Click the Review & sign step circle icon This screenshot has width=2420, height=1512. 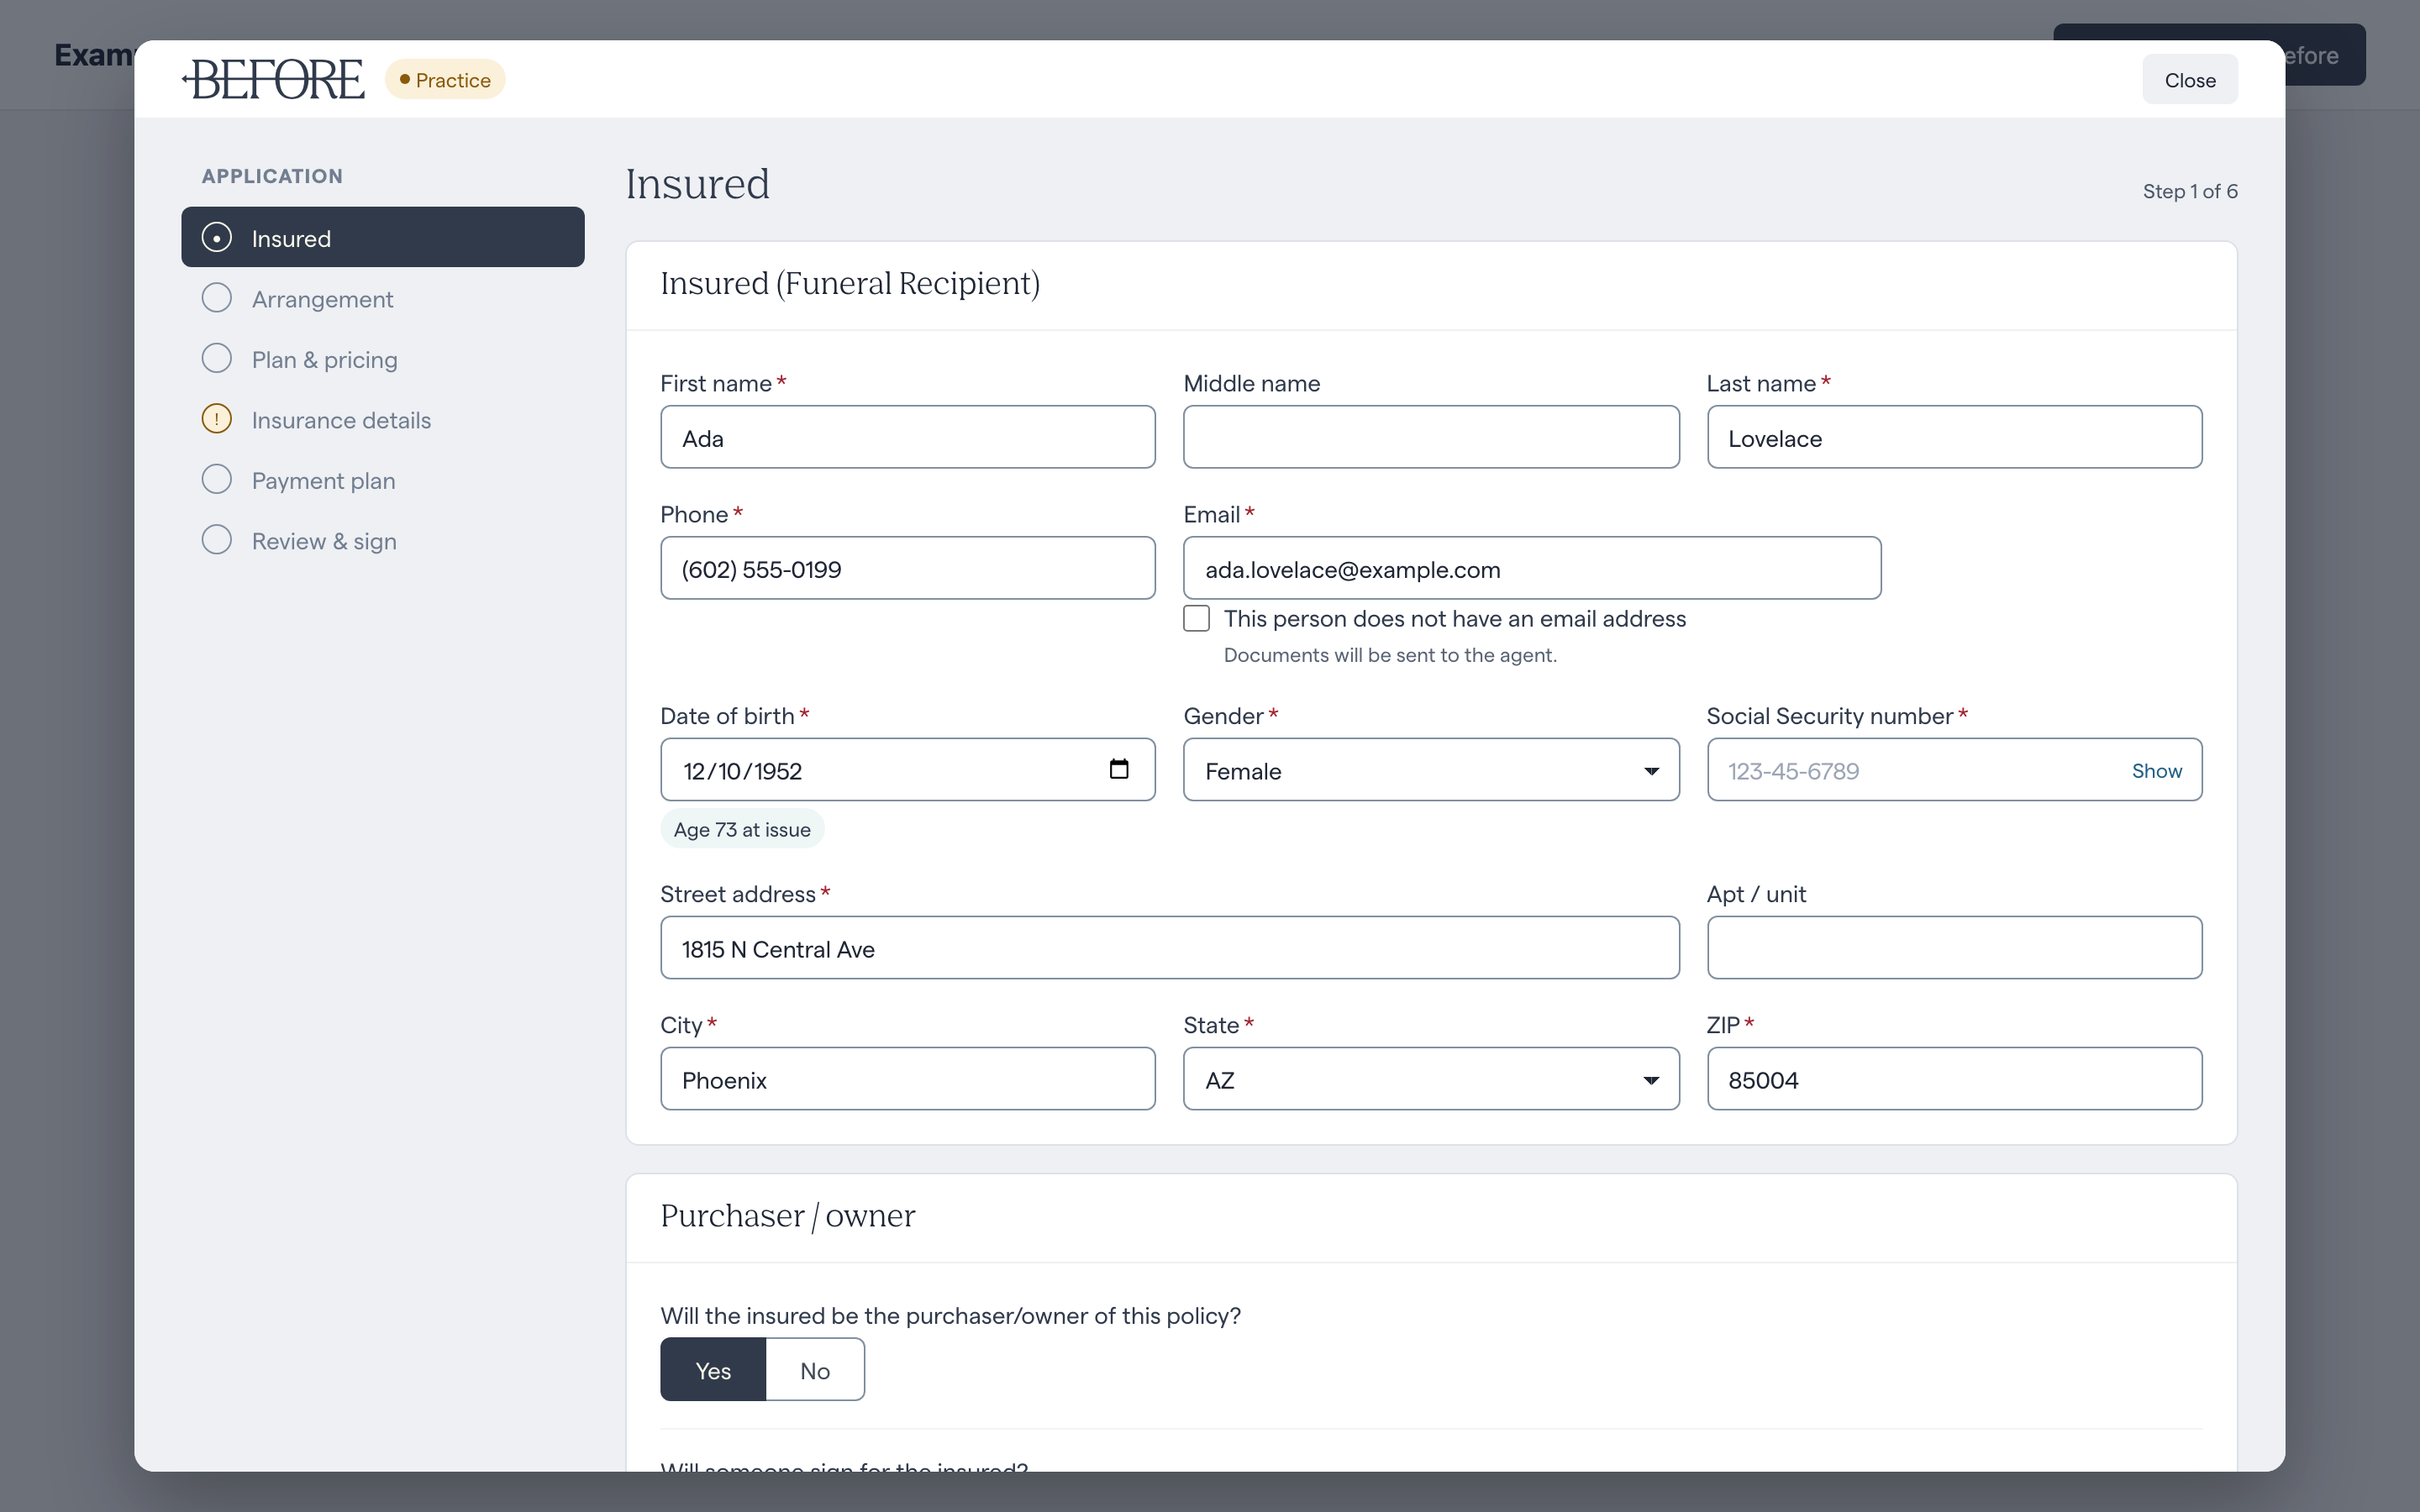point(216,540)
